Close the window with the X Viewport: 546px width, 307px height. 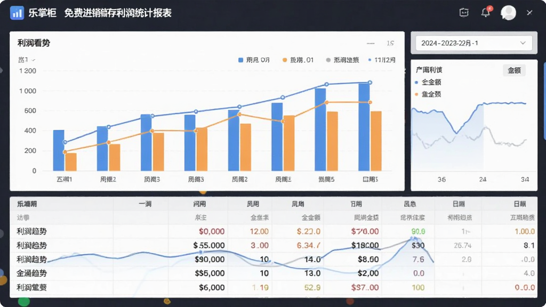tap(529, 13)
